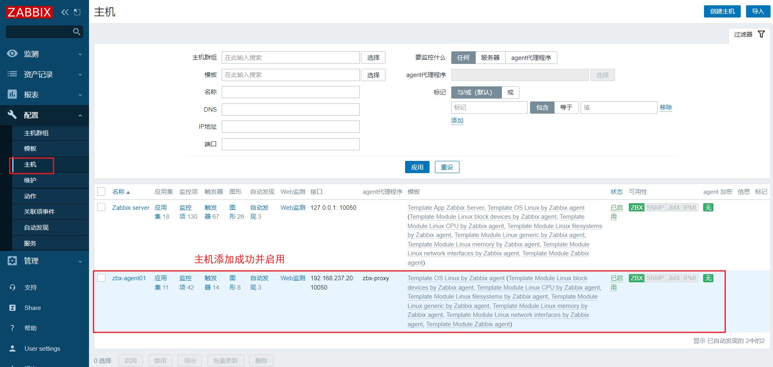Select 包含 tag operator
The width and height of the screenshot is (773, 367).
pos(542,108)
